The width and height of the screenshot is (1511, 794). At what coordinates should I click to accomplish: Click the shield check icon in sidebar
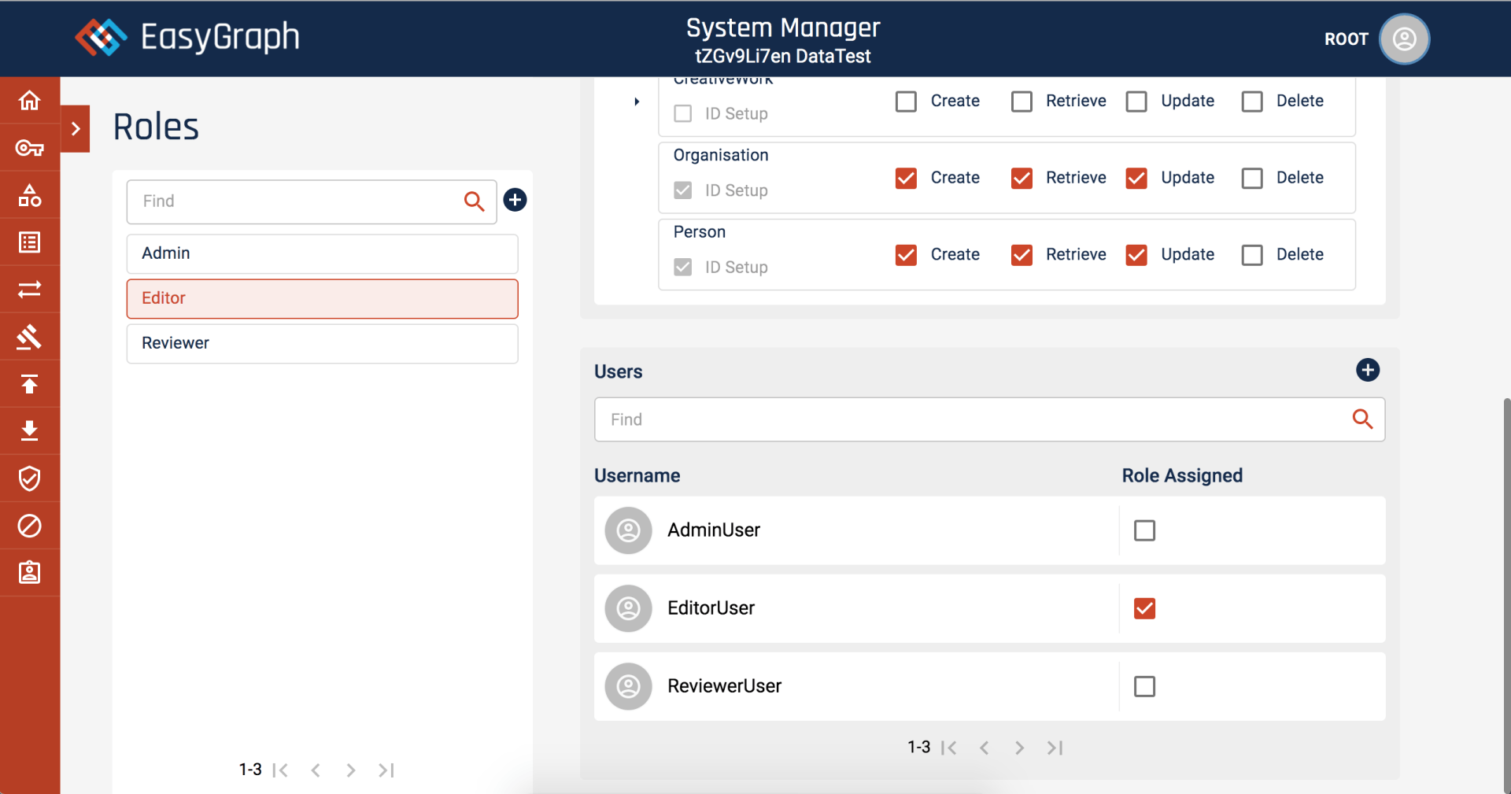29,478
